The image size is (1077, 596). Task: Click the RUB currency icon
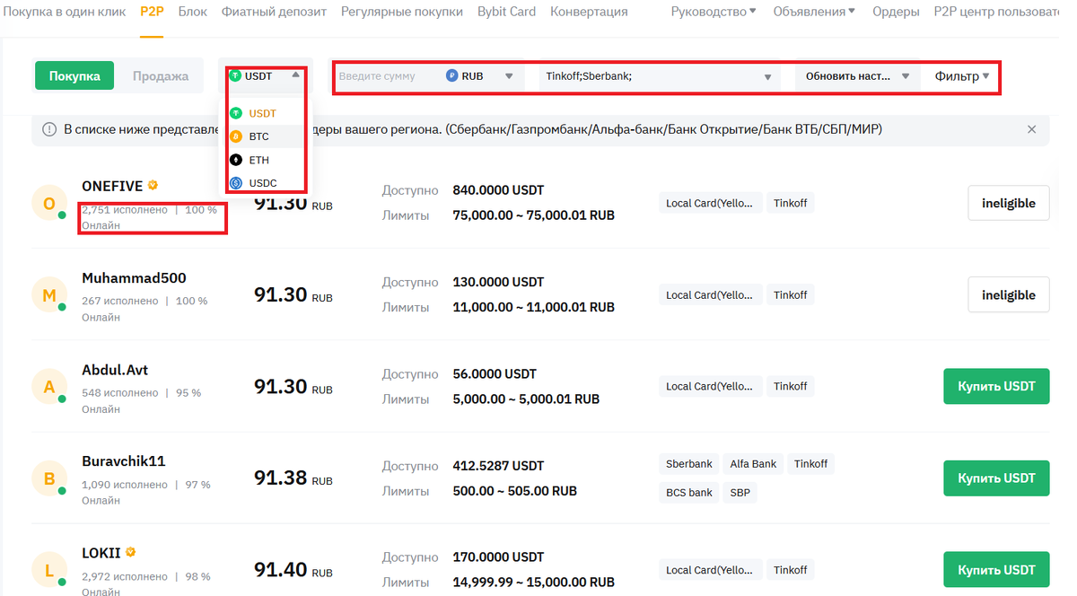click(452, 76)
